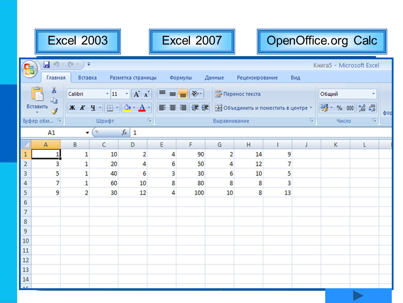The height and width of the screenshot is (303, 403).
Task: Open the Формулы tab
Action: (x=181, y=78)
